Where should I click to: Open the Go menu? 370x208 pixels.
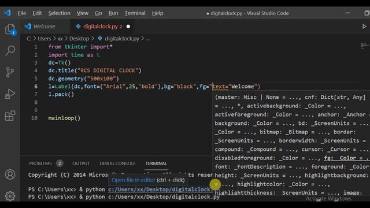98,13
